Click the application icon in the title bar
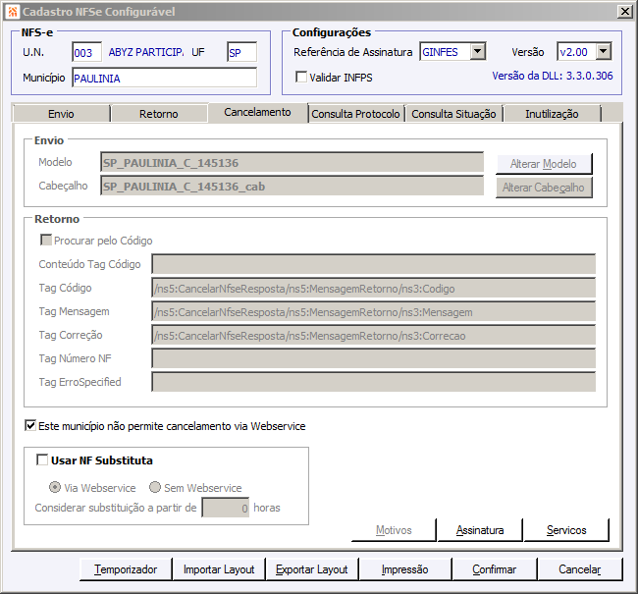Screen dimensions: 638x594 13,12
